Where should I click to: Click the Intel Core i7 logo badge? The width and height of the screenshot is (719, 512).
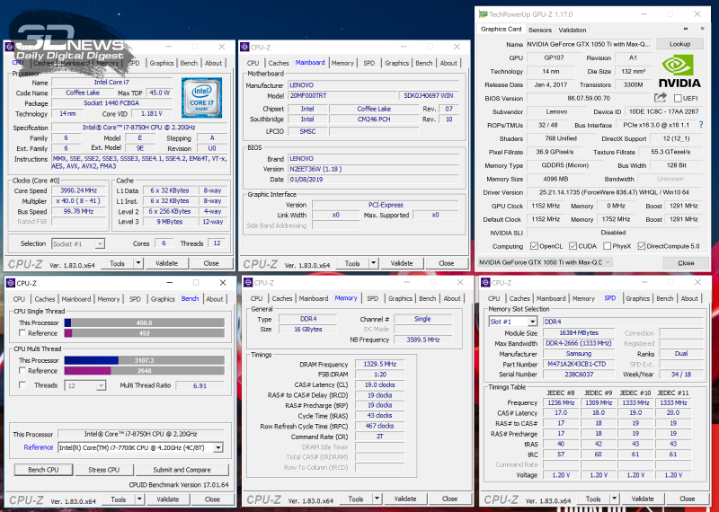[x=201, y=98]
